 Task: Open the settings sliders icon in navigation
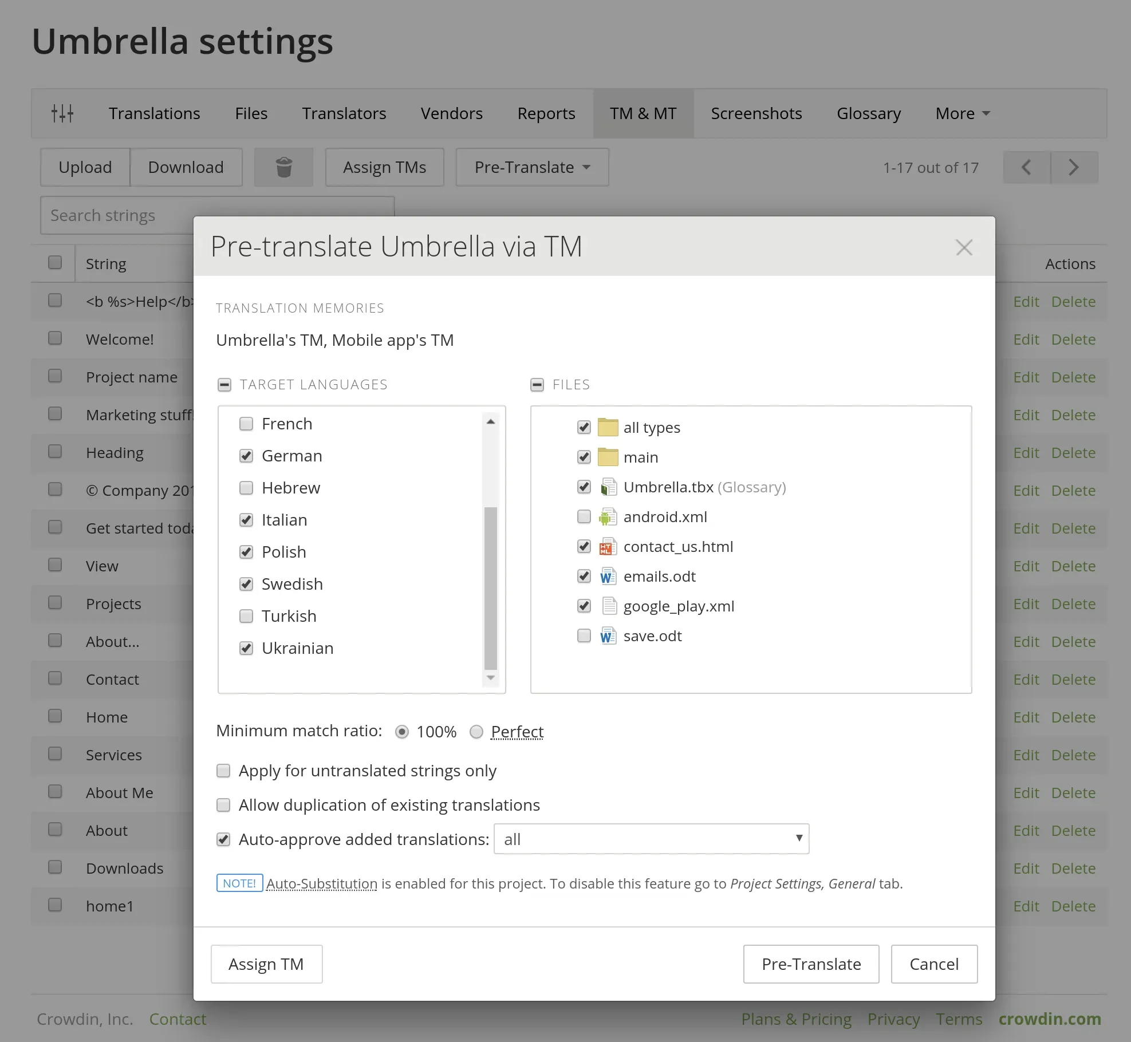pyautogui.click(x=62, y=113)
